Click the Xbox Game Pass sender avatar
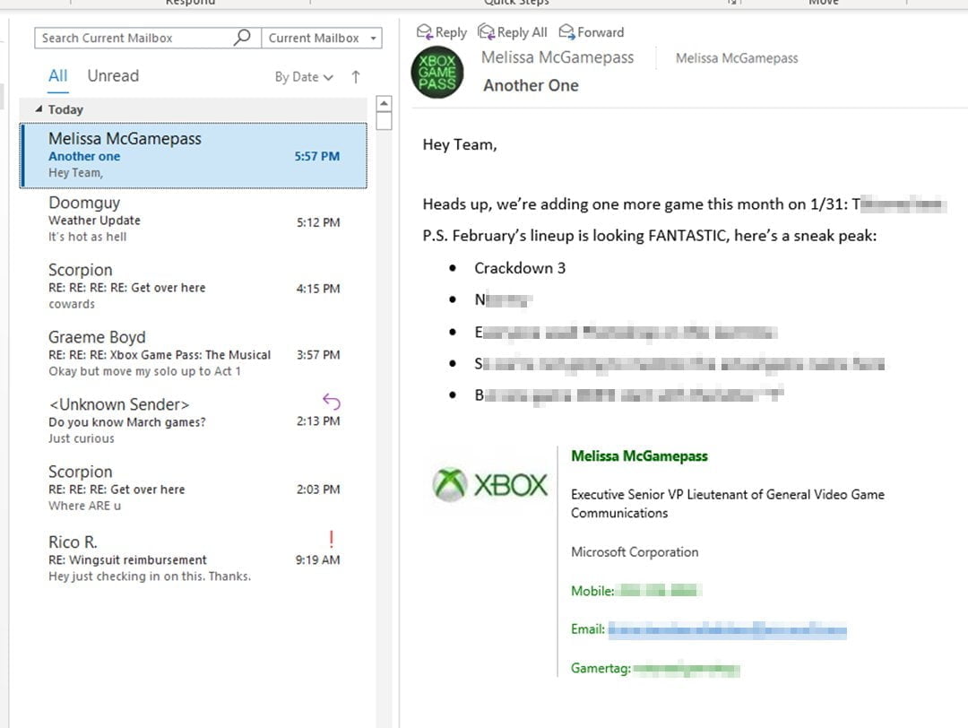Image resolution: width=968 pixels, height=728 pixels. point(436,71)
